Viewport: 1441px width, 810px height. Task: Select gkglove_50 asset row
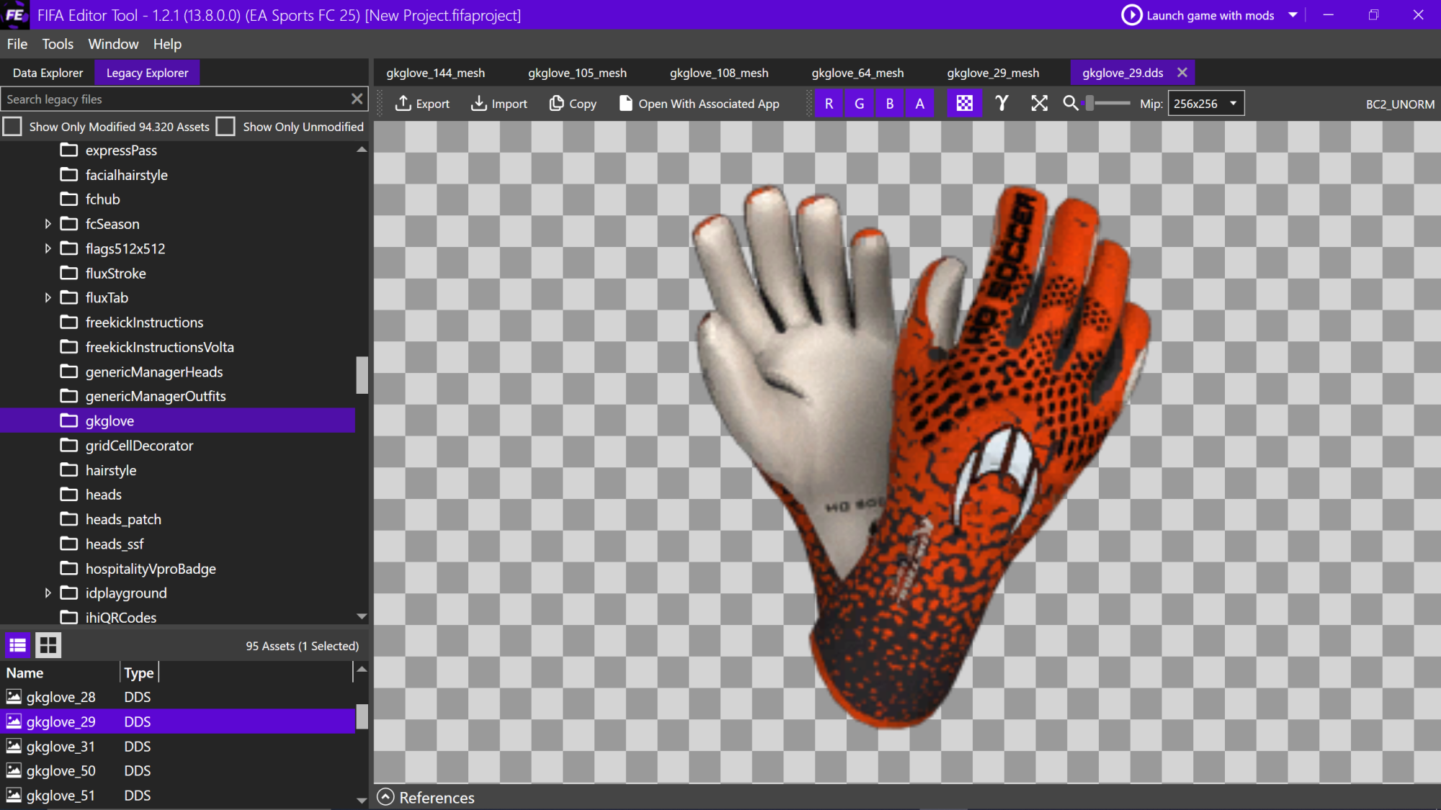point(177,771)
